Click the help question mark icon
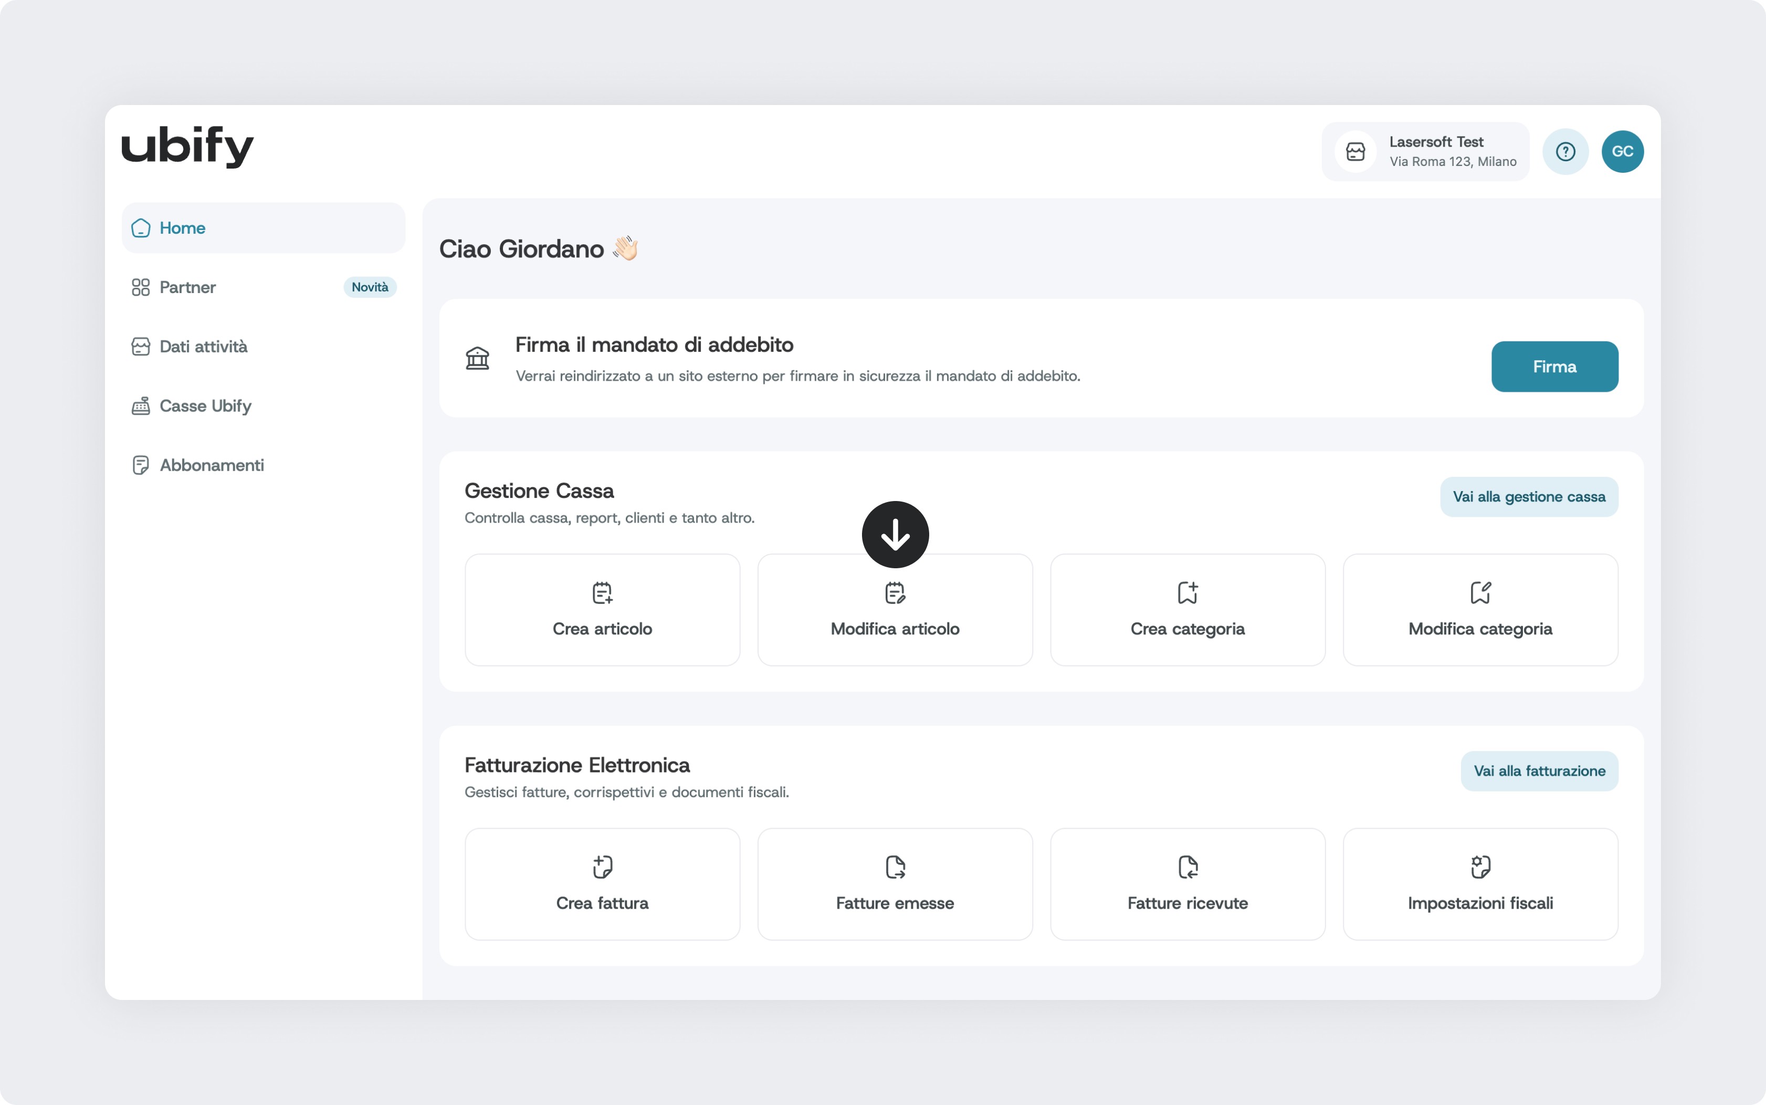This screenshot has width=1766, height=1105. pos(1565,151)
